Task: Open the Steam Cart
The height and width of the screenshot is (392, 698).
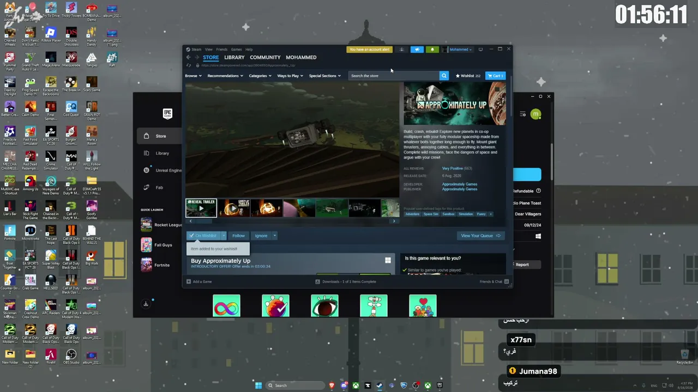Action: click(x=496, y=76)
